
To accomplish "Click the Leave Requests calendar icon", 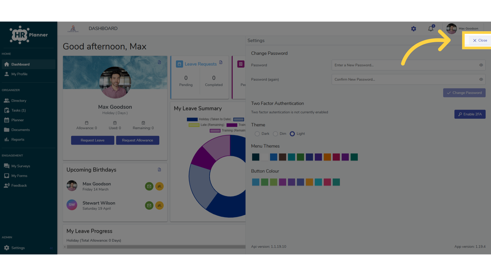I will pos(179,64).
